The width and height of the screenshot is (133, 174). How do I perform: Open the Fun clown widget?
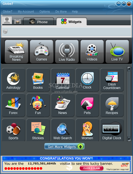[38, 105]
